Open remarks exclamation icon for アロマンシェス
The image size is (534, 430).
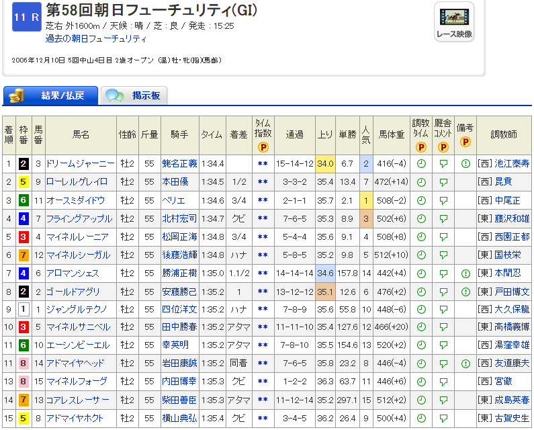coord(465,273)
